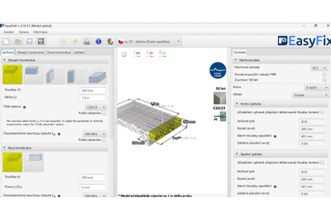Click the Posun y field showing 0 mm
Viewport: 331px width, 220px height.
point(93,187)
